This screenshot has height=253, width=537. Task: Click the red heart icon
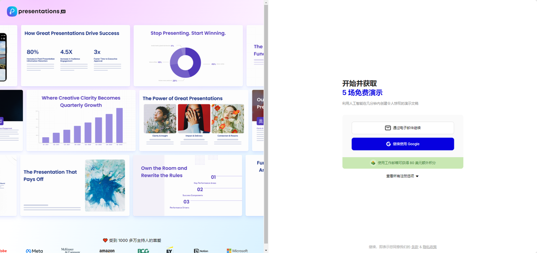(105, 240)
